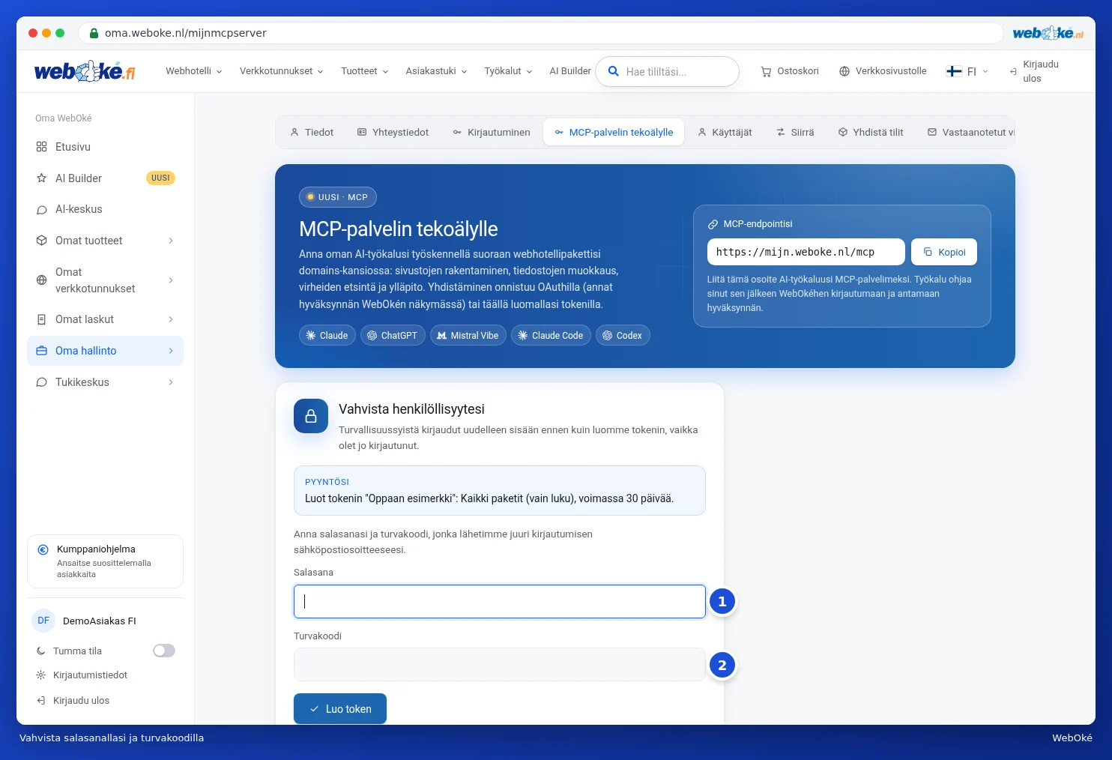Click the Verkkosivustolle globe icon
This screenshot has height=760, width=1112.
844,71
